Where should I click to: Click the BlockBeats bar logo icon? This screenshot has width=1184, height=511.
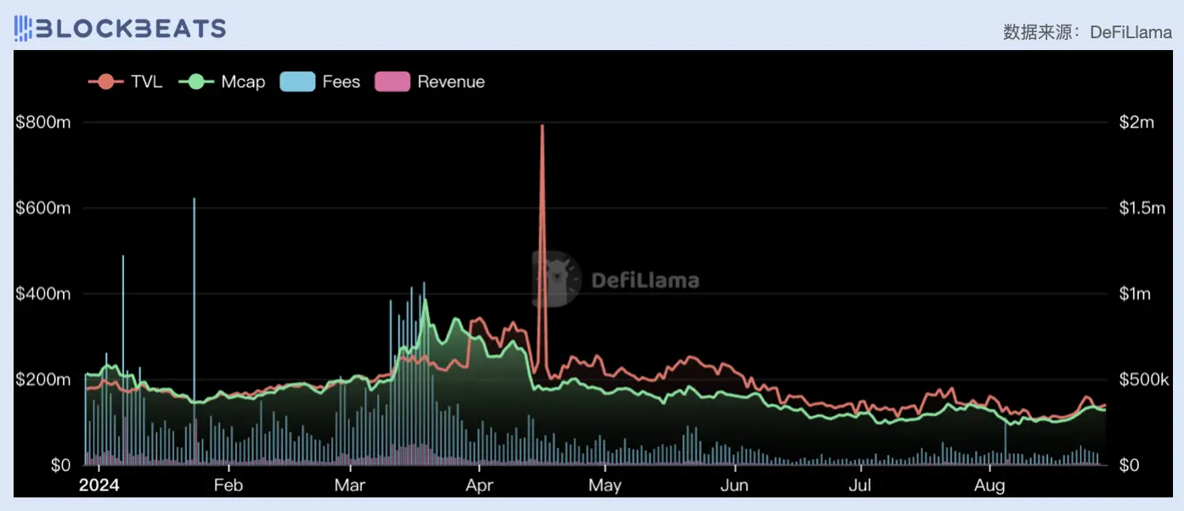point(23,29)
